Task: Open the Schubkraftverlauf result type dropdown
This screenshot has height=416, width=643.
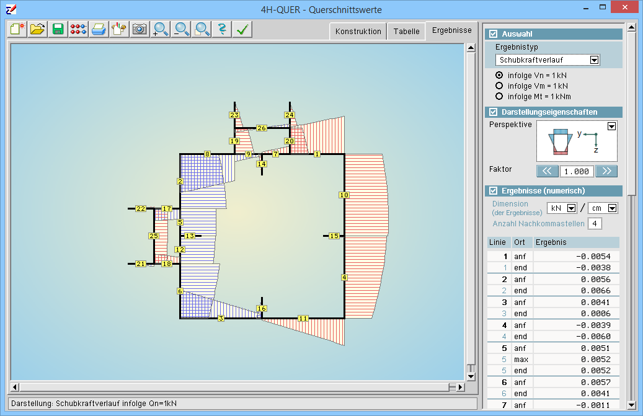Action: 594,60
